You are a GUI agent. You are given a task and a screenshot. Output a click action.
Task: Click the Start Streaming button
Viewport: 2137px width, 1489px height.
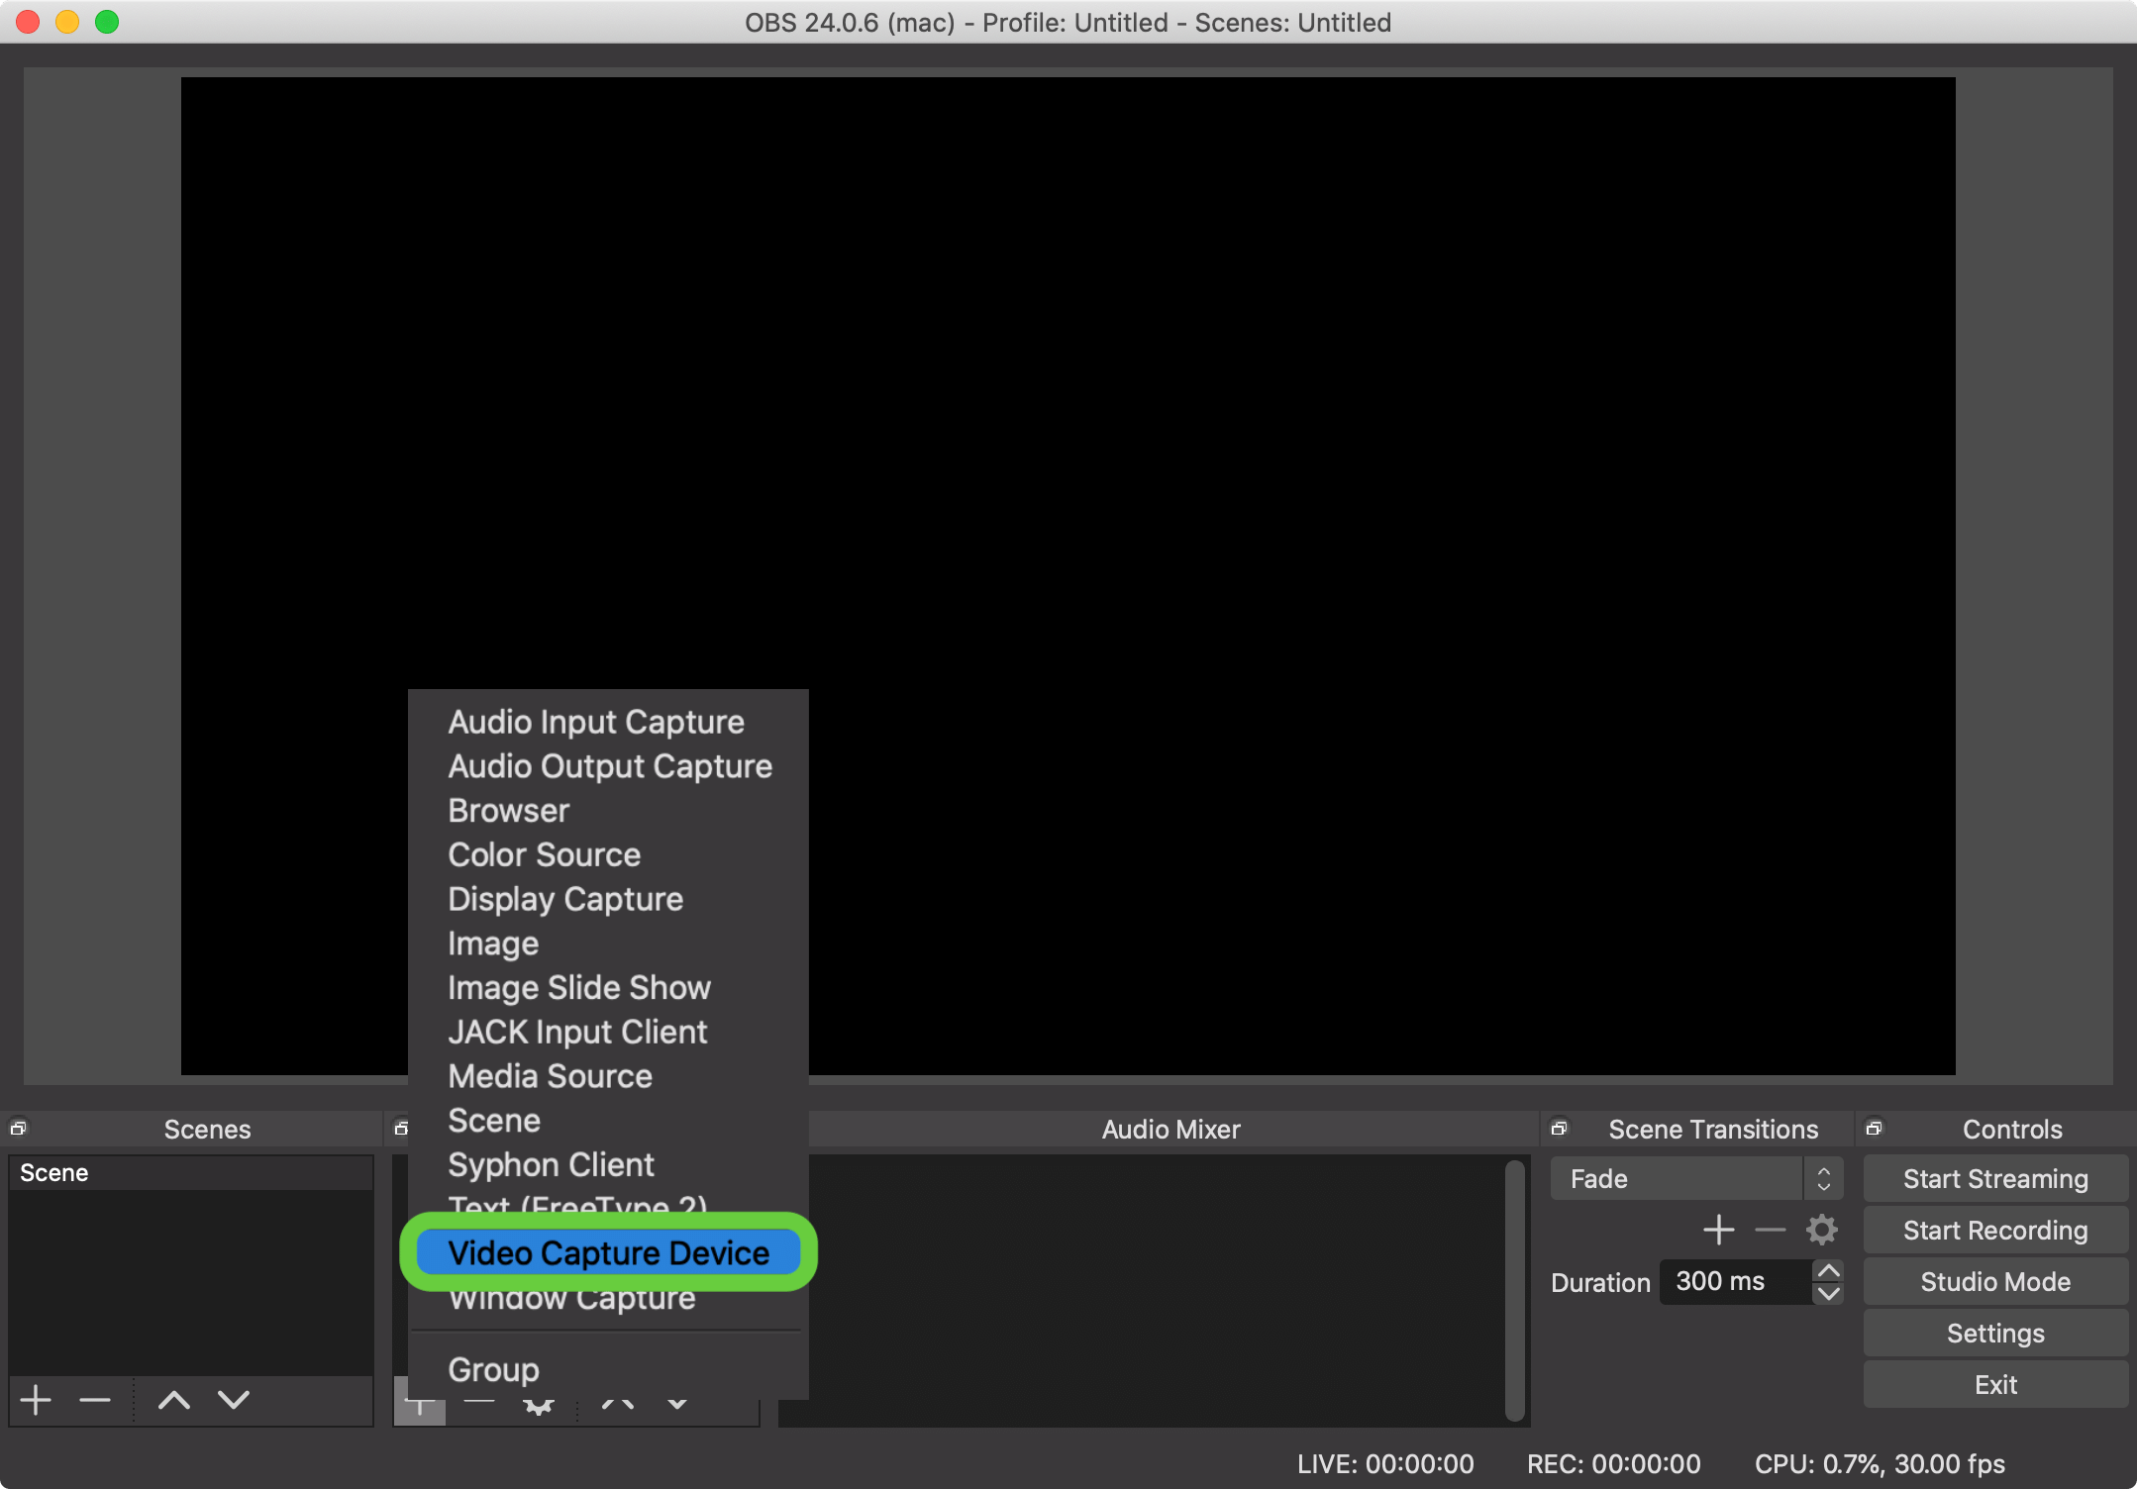click(1994, 1178)
